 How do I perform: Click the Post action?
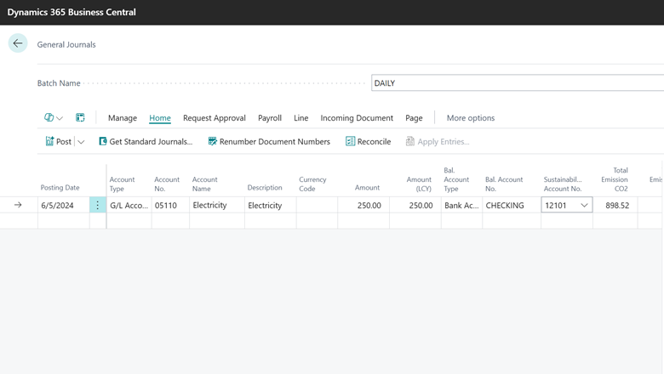[x=58, y=142]
